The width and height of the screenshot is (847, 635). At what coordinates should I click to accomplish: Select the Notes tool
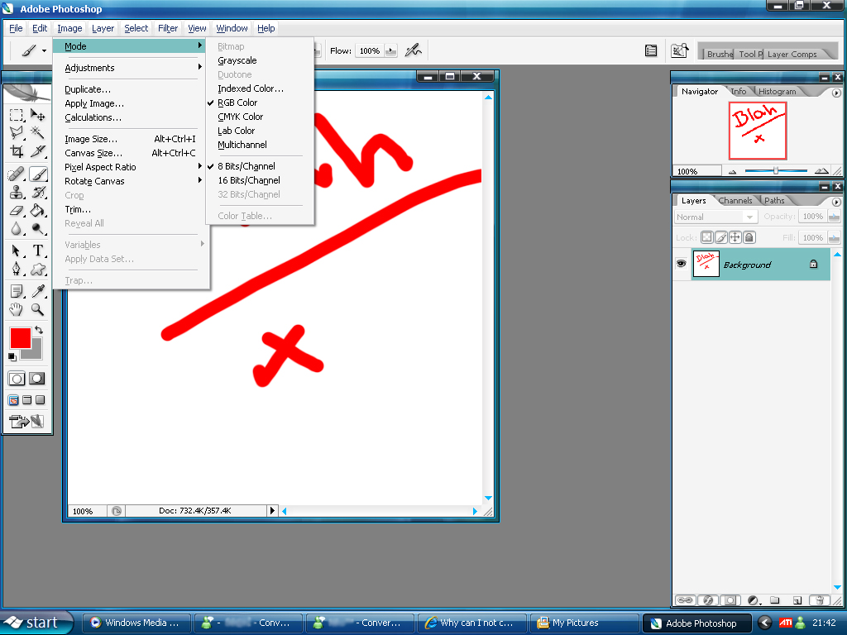point(17,291)
